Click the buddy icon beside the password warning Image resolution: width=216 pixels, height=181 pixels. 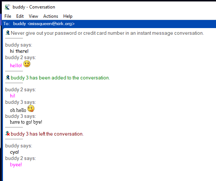pos(7,33)
